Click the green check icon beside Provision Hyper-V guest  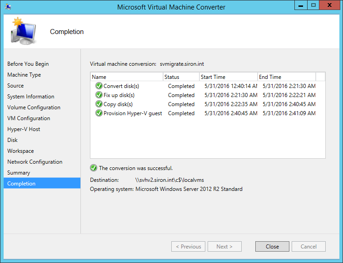(x=99, y=113)
